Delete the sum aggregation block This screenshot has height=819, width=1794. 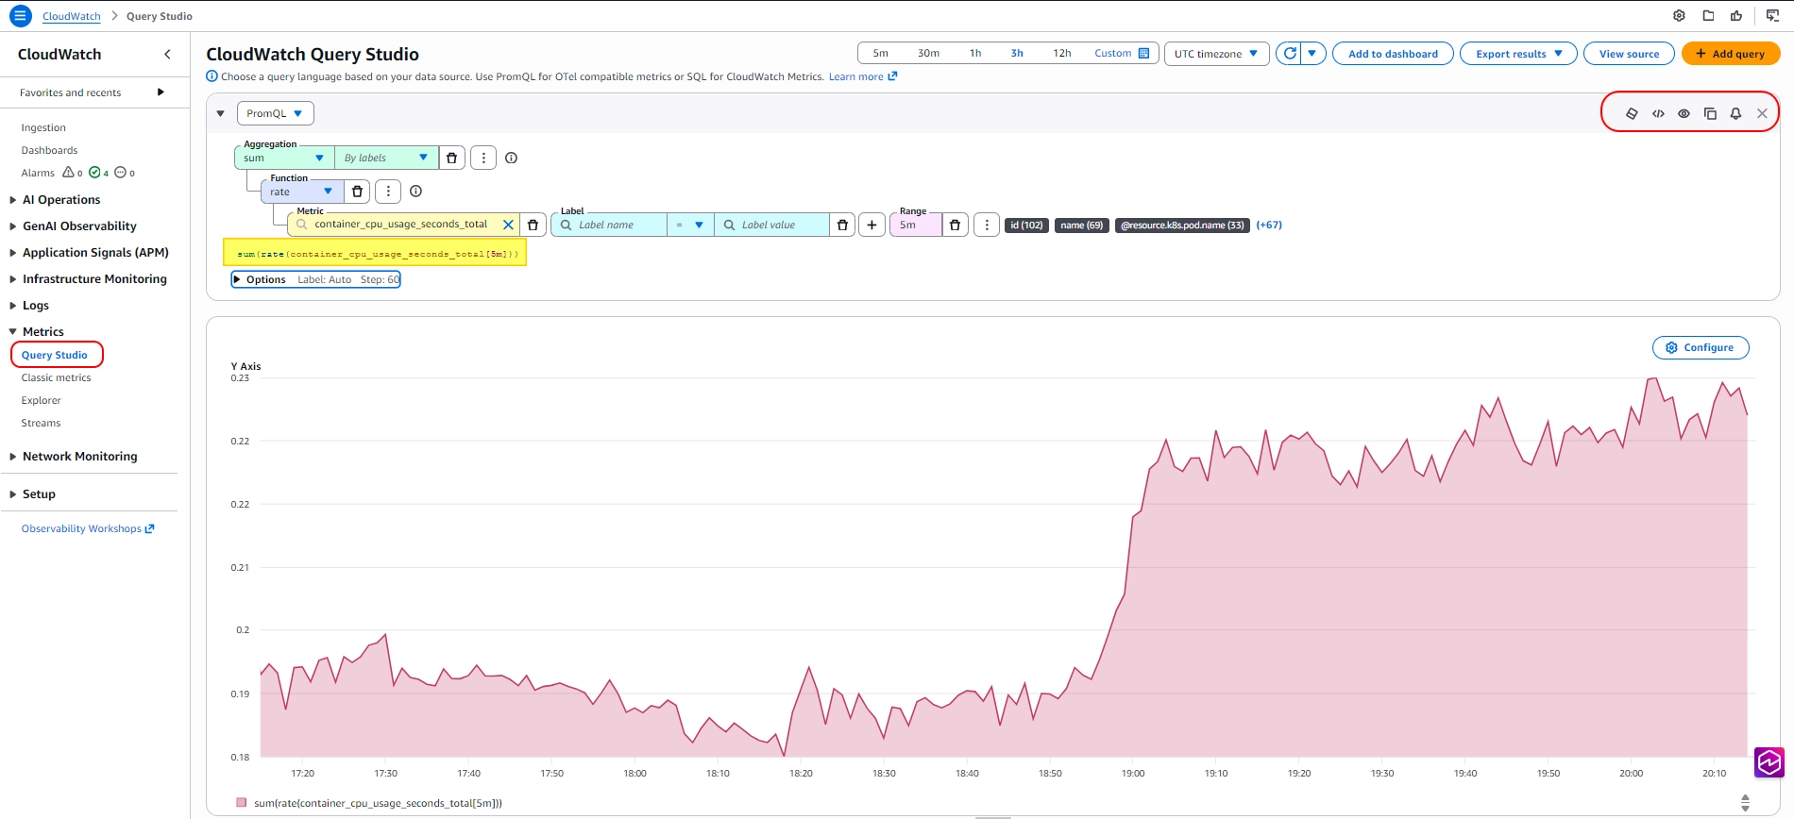[451, 159]
